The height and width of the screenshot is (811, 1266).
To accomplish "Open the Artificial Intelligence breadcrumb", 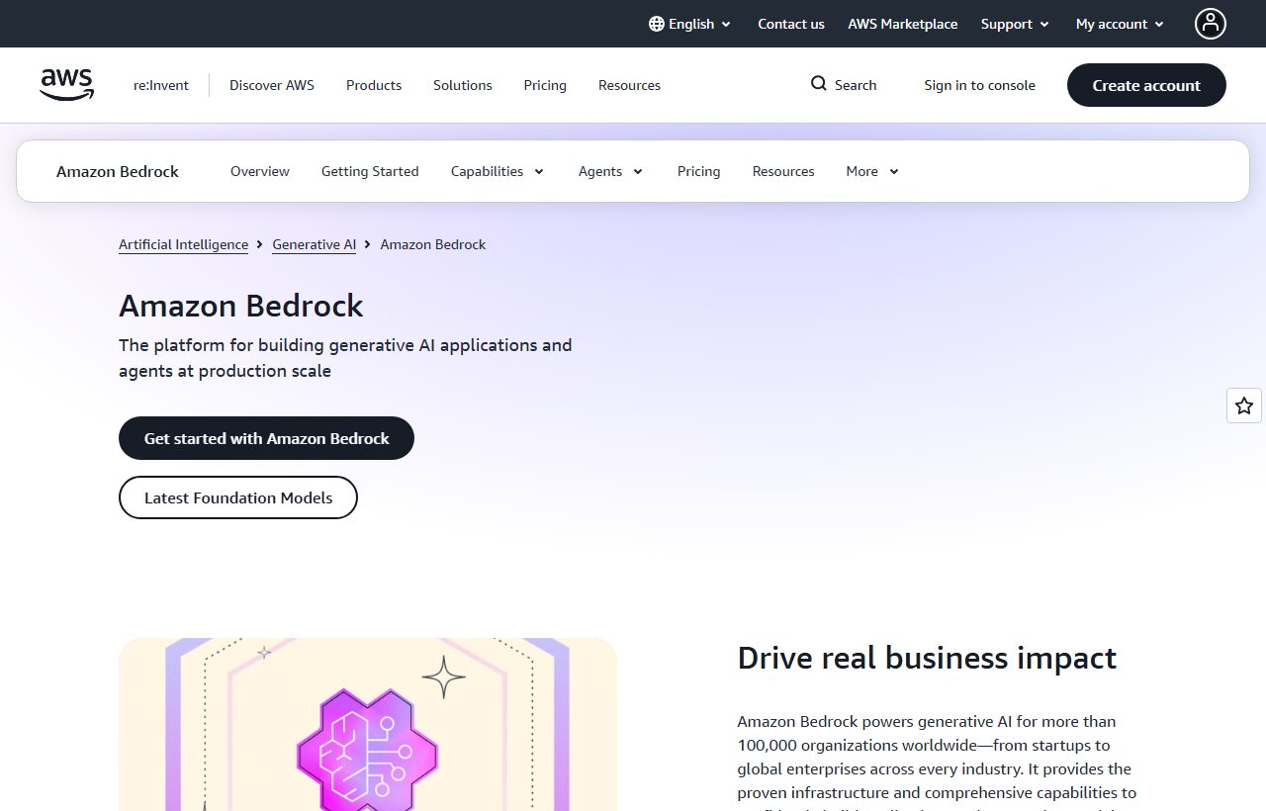I will pos(184,244).
